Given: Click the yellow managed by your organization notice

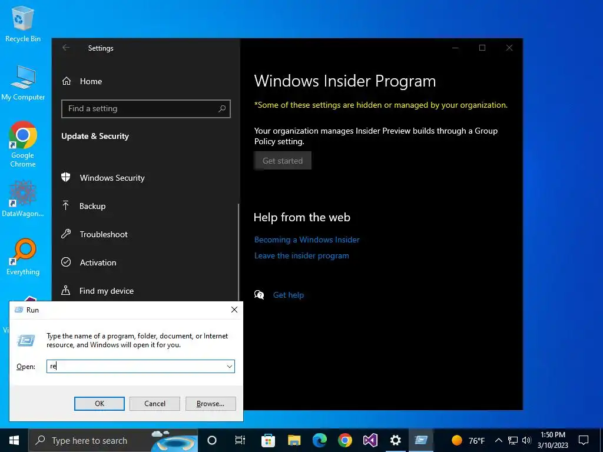Looking at the screenshot, I should (x=381, y=105).
